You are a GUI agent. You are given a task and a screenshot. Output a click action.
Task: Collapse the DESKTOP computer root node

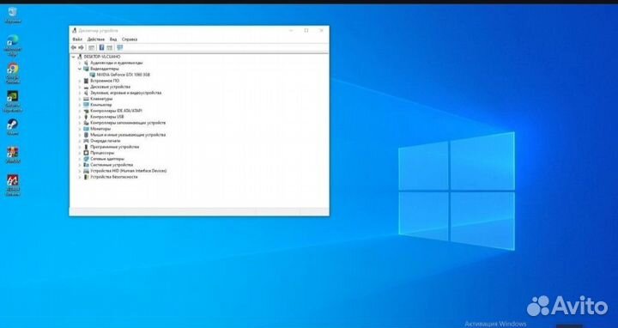coord(73,57)
